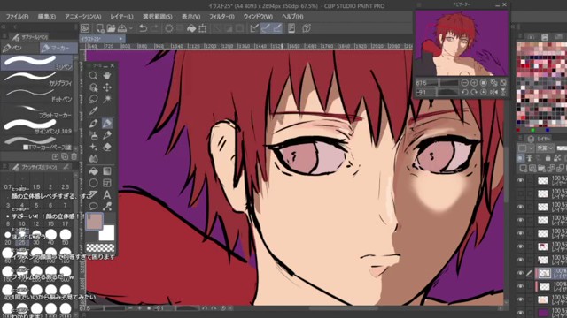Switch to the マーカー sub tool group tab
Image resolution: width=567 pixels, height=318 pixels.
coord(58,48)
